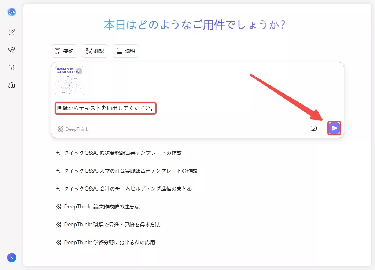
Task: Toggle DeepThink mode on
Action: (73, 129)
